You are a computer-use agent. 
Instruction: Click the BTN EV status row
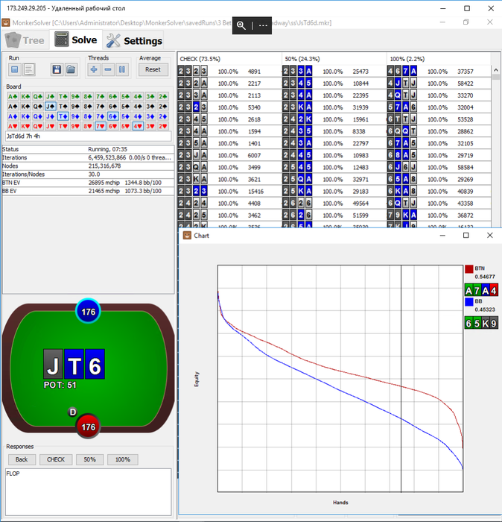pos(88,183)
